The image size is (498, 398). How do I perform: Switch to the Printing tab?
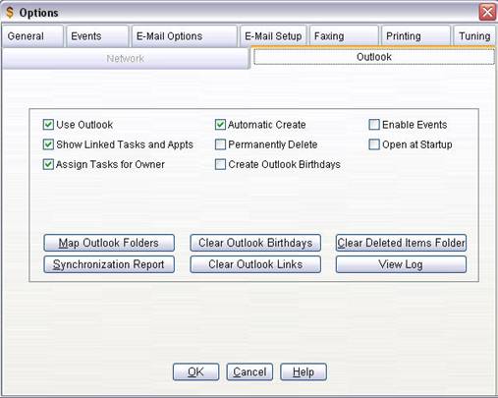[415, 36]
